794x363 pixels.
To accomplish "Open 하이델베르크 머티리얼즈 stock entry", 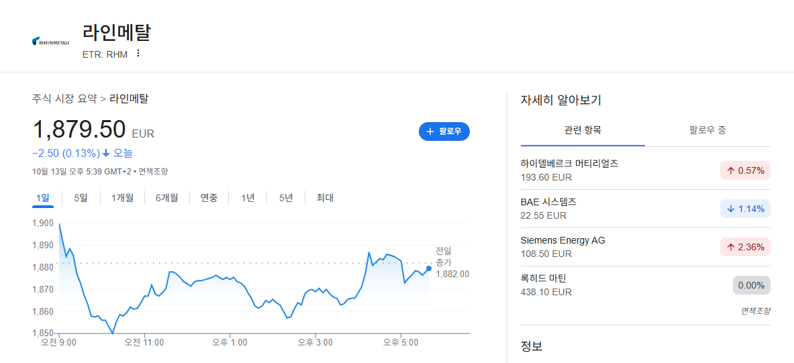I will point(646,170).
